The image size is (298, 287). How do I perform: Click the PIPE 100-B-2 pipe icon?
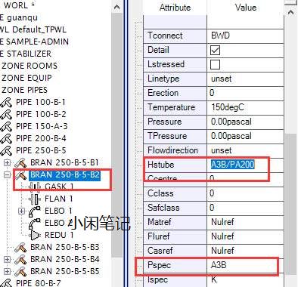6,114
